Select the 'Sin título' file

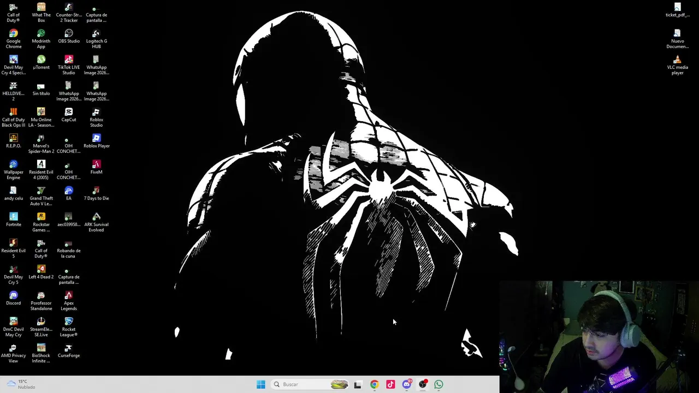point(41,89)
